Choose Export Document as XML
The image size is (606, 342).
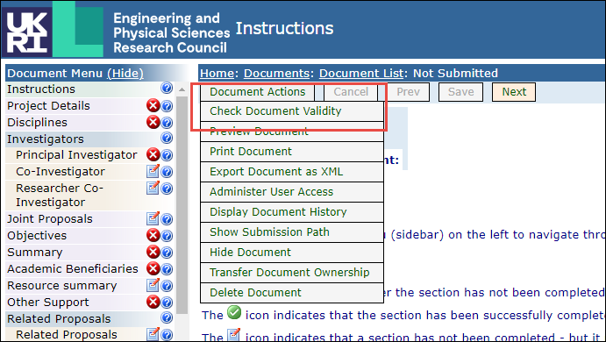click(292, 172)
